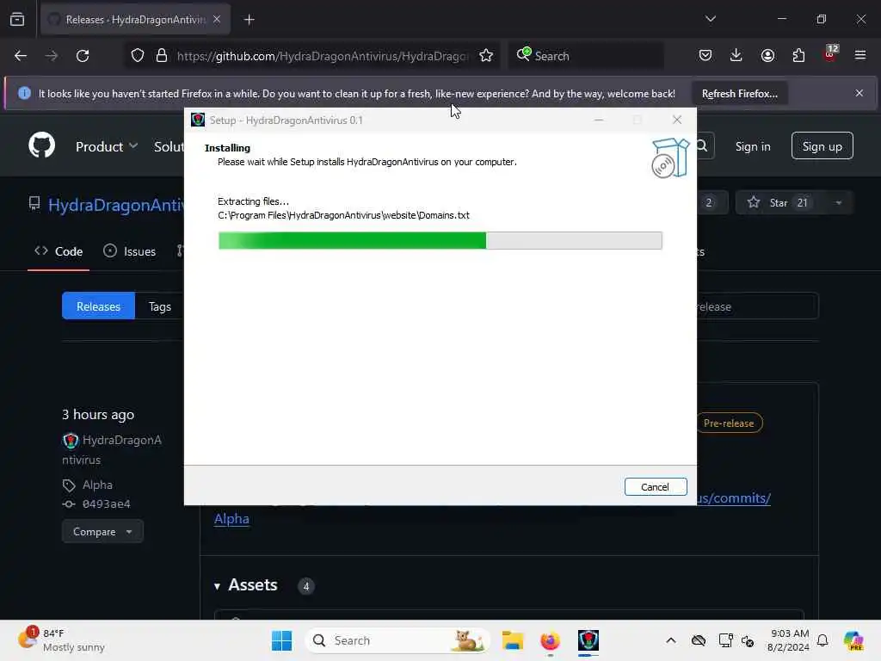This screenshot has width=881, height=661.
Task: Expand the GitHub Product menu
Action: (107, 146)
